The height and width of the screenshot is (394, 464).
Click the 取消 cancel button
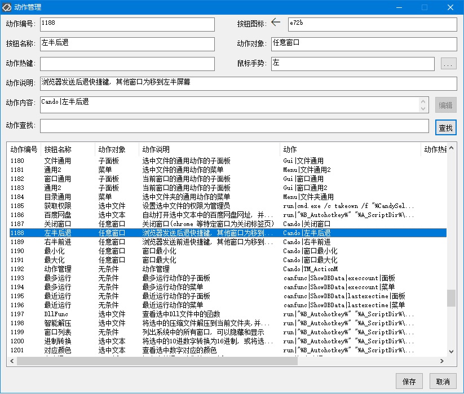pyautogui.click(x=443, y=381)
